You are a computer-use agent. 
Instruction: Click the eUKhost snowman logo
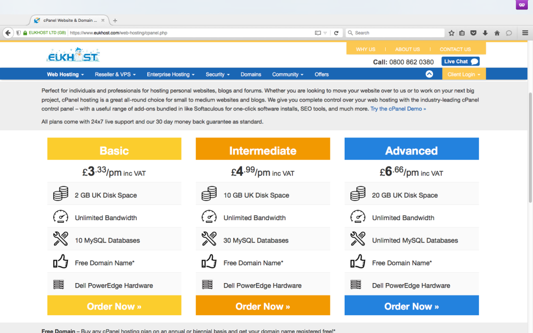[73, 55]
